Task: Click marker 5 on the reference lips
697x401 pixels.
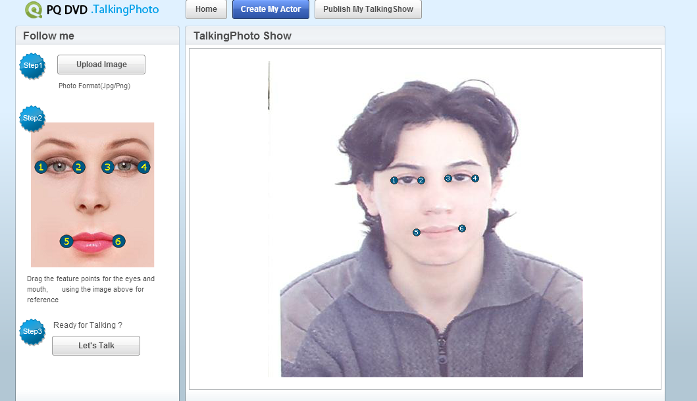Action: click(66, 242)
